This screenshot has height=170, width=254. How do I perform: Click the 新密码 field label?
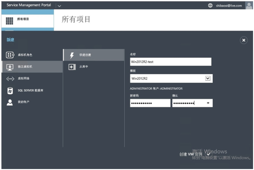134,96
